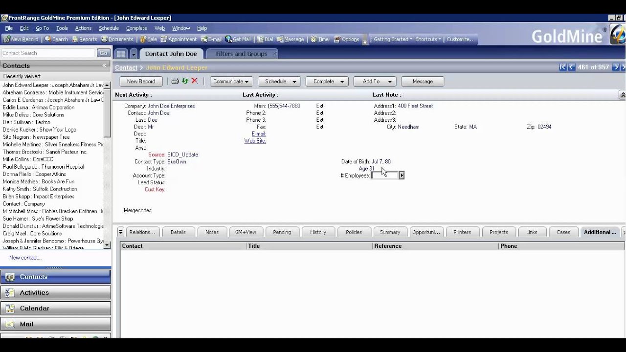Open the tab list dropdown arrow
This screenshot has height=352, width=626.
point(134,54)
